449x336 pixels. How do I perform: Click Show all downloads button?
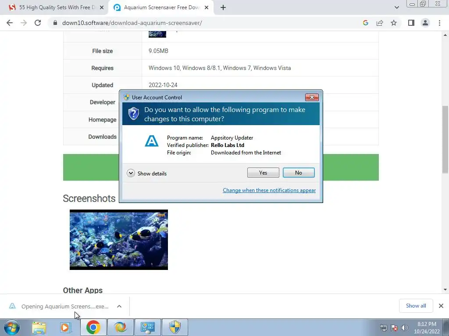pyautogui.click(x=416, y=306)
